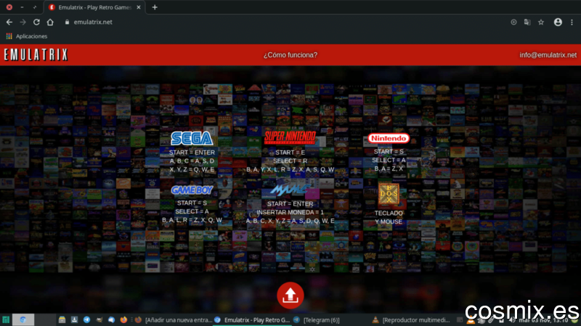The width and height of the screenshot is (581, 326).
Task: Click Nintendo 'B, A = Z, X' text
Action: (389, 168)
